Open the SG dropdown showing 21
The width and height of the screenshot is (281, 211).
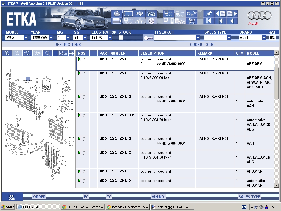pyautogui.click(x=85, y=38)
